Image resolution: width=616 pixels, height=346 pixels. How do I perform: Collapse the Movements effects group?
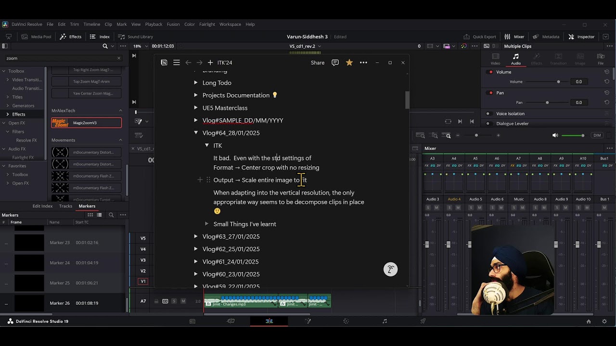[120, 140]
